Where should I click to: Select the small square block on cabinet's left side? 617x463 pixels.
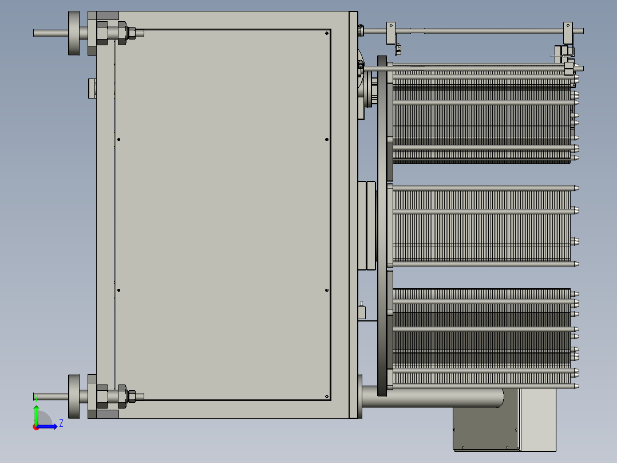tap(92, 88)
